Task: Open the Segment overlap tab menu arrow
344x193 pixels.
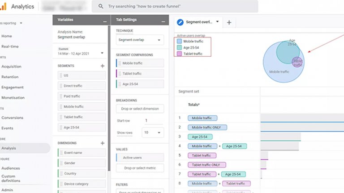Action: coord(218,21)
